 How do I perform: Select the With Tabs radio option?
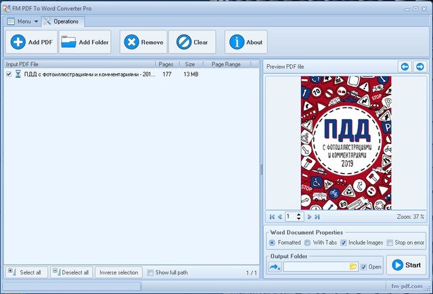click(307, 243)
